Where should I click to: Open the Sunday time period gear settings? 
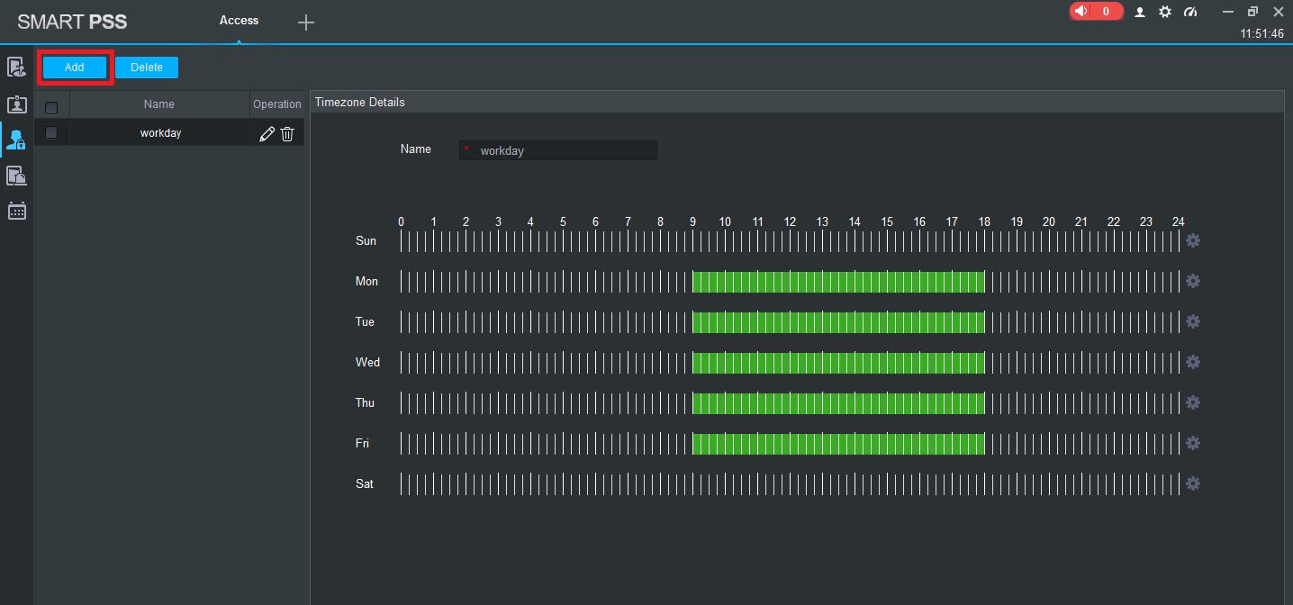[1193, 240]
